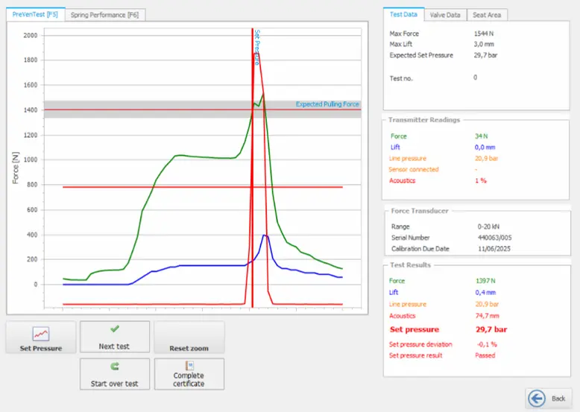Click the vertical Set Pressure marker line
Screen dimensions: 580x412
coord(252,168)
